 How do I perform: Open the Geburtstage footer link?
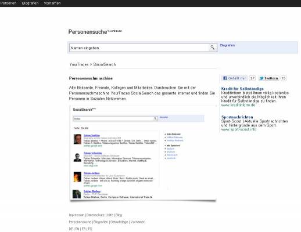coord(119,222)
